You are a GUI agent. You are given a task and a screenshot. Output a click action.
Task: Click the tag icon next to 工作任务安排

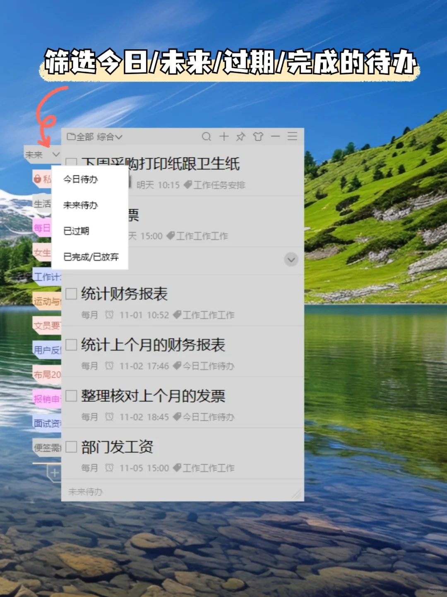point(187,185)
